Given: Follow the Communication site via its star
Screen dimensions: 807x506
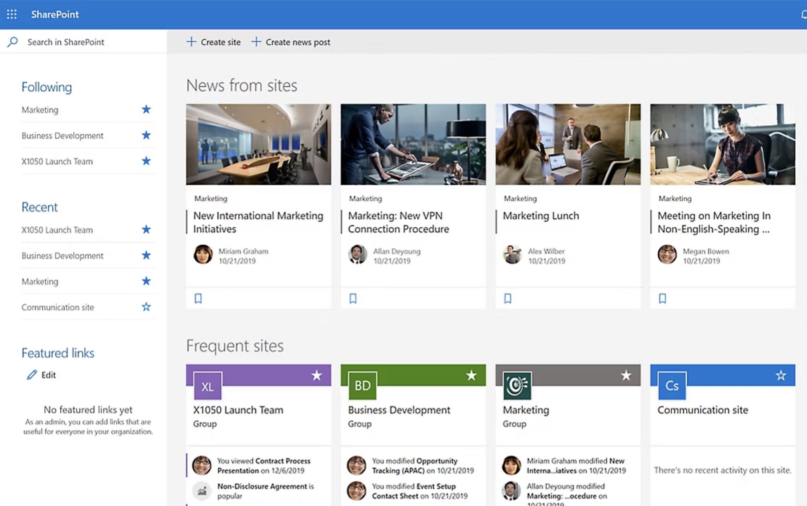Looking at the screenshot, I should click(146, 307).
